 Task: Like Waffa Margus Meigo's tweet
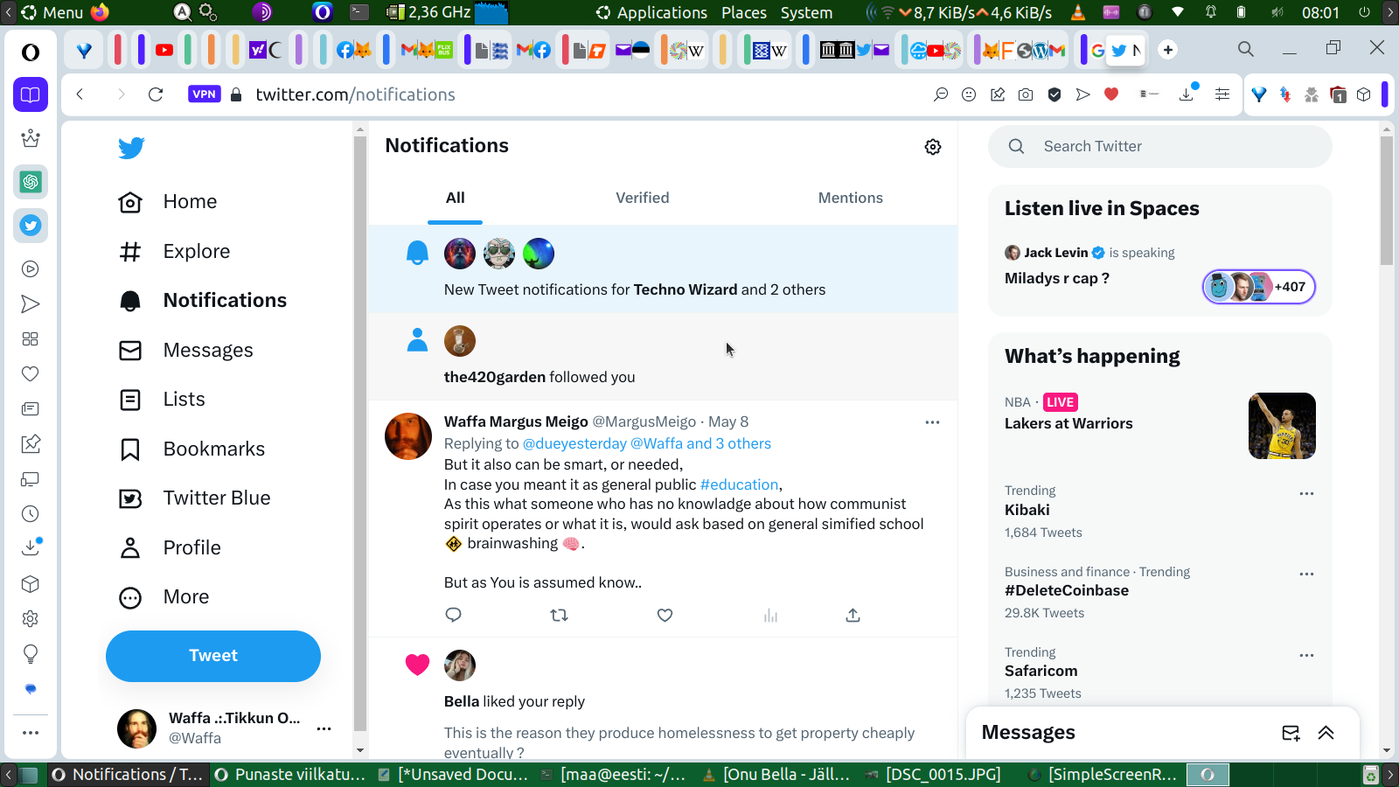(x=665, y=615)
